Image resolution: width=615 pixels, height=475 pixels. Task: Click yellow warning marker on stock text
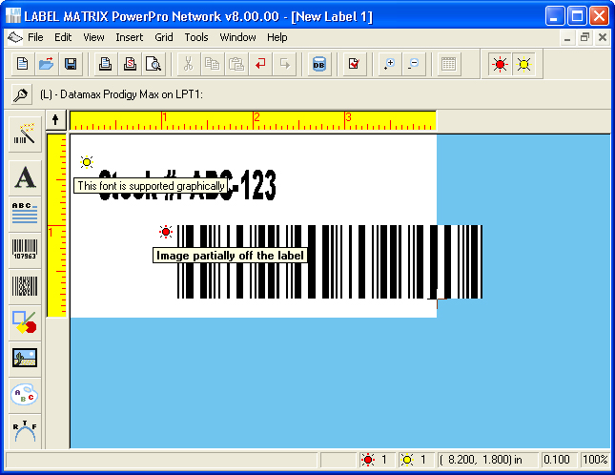coord(87,161)
